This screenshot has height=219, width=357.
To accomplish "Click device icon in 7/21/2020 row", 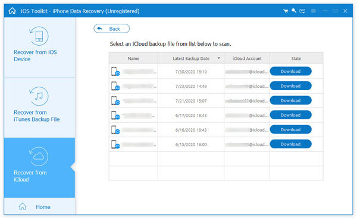I will [x=115, y=101].
